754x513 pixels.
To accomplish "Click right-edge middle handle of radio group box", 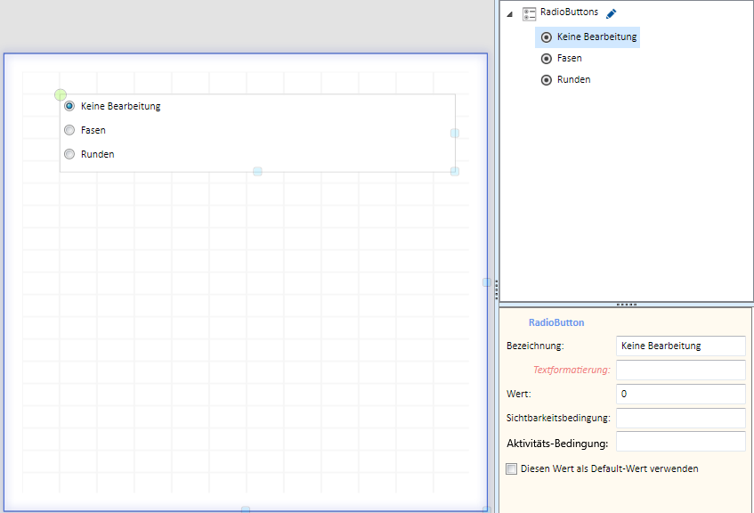I will [x=454, y=133].
